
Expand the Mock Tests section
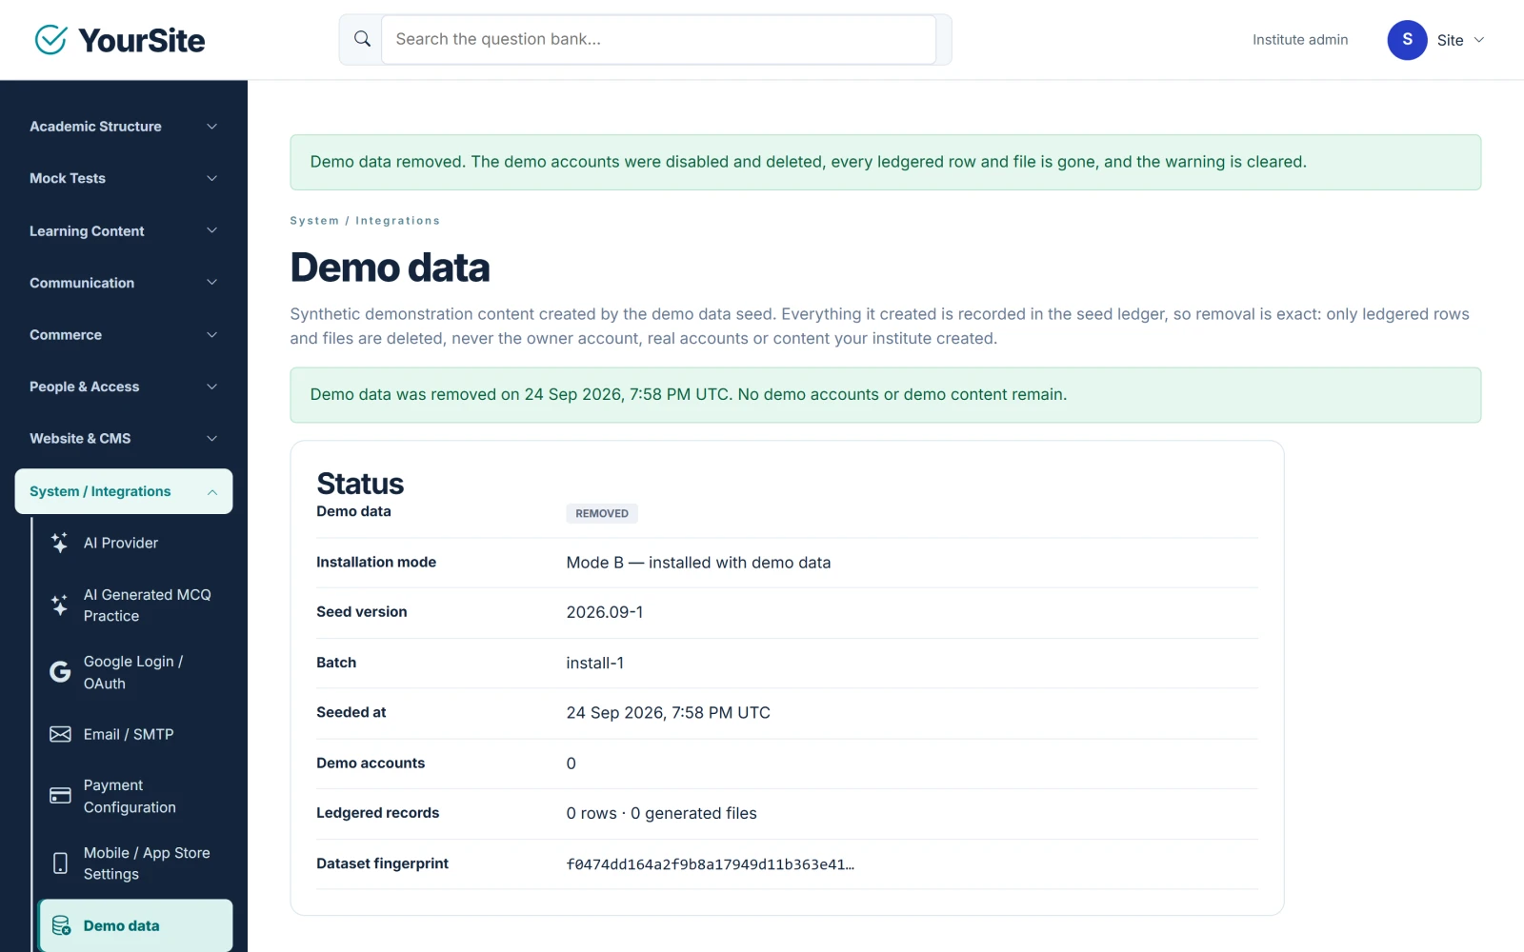124,178
